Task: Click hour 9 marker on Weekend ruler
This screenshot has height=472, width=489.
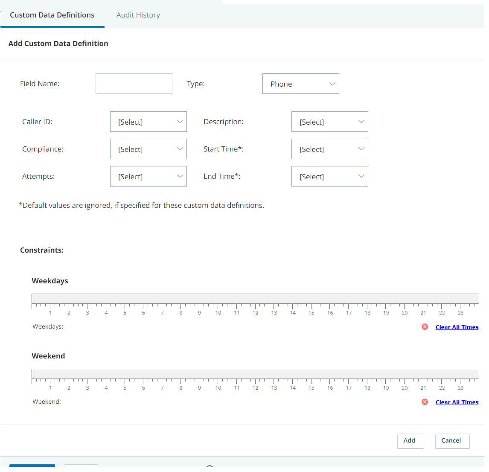Action: tap(199, 388)
